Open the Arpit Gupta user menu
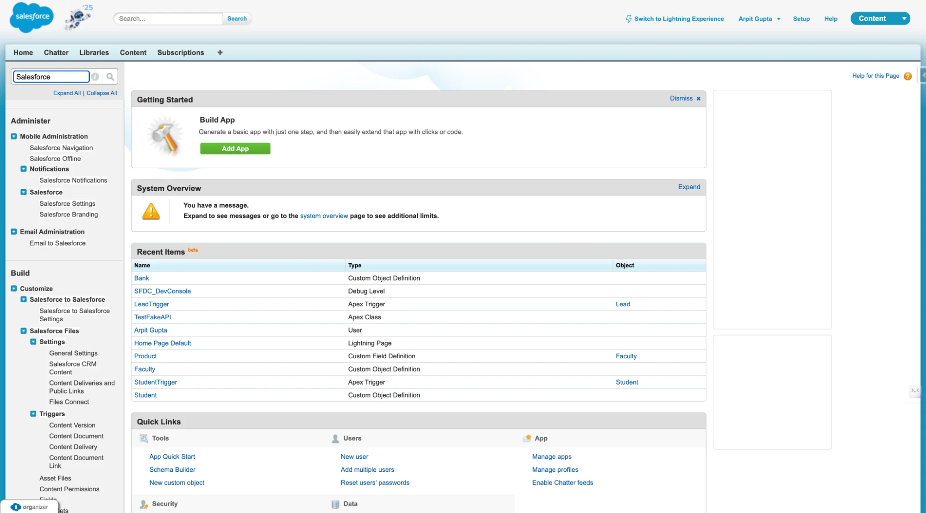926x513 pixels. click(759, 19)
